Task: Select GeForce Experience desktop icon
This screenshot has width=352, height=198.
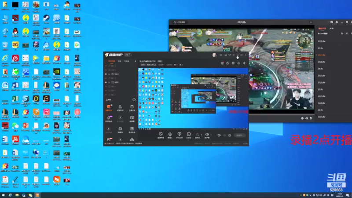Action: [x=57, y=73]
